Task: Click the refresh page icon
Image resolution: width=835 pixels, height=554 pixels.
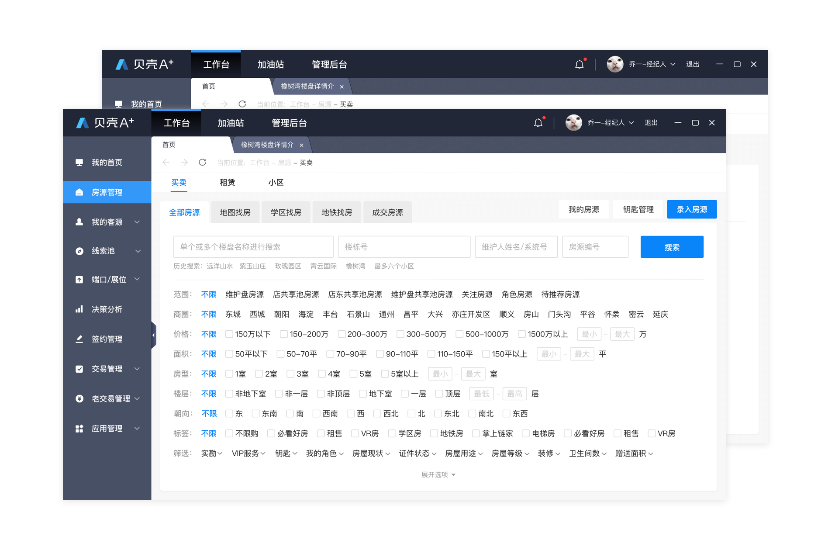Action: point(202,163)
